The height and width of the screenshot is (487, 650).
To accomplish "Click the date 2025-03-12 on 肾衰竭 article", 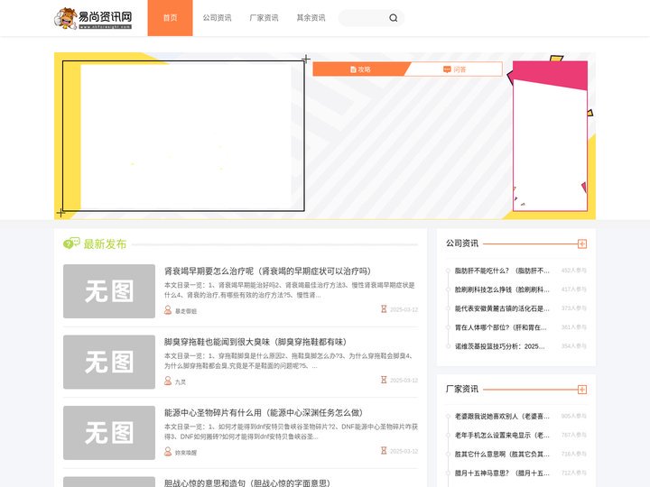I will (404, 309).
